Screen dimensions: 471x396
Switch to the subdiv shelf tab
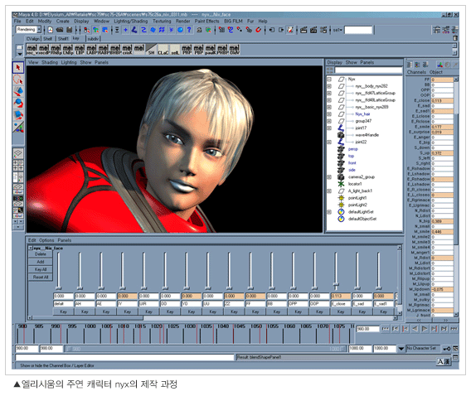pos(93,39)
